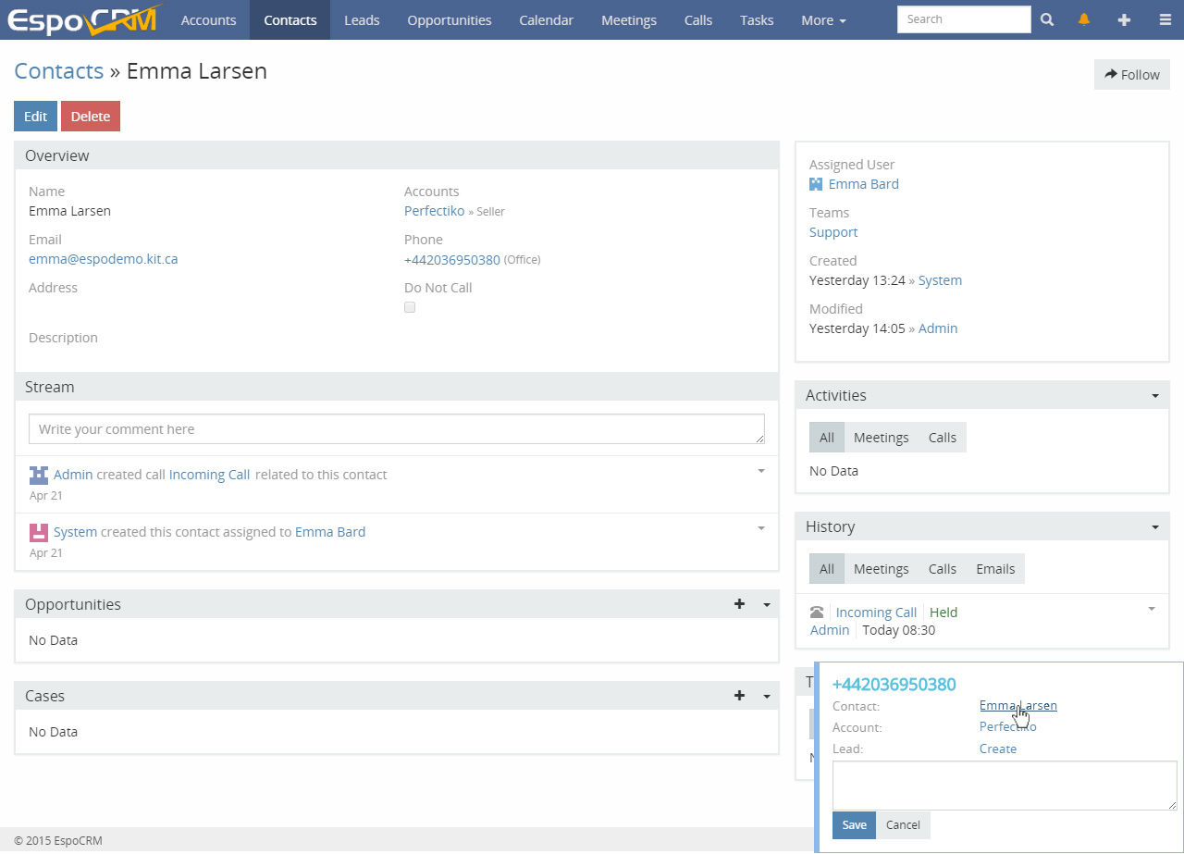
Task: Click Admin avatar icon in stream
Action: click(39, 475)
